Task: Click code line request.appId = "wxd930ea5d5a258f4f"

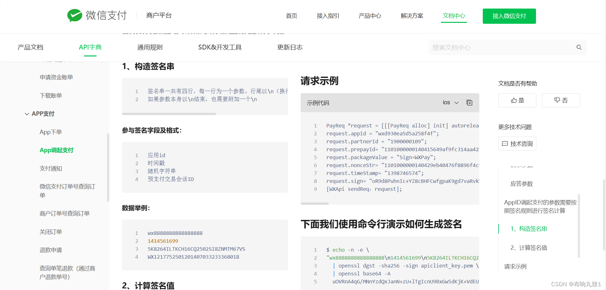Action: tap(382, 134)
